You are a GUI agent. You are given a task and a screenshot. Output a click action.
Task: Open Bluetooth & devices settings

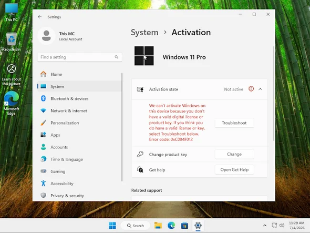[79, 98]
